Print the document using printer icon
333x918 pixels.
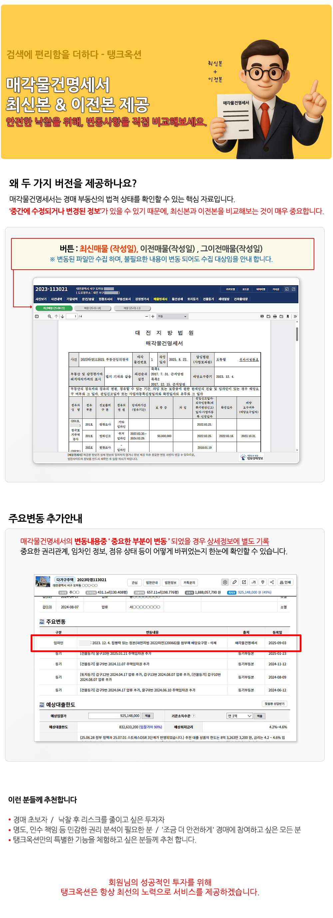(x=275, y=317)
